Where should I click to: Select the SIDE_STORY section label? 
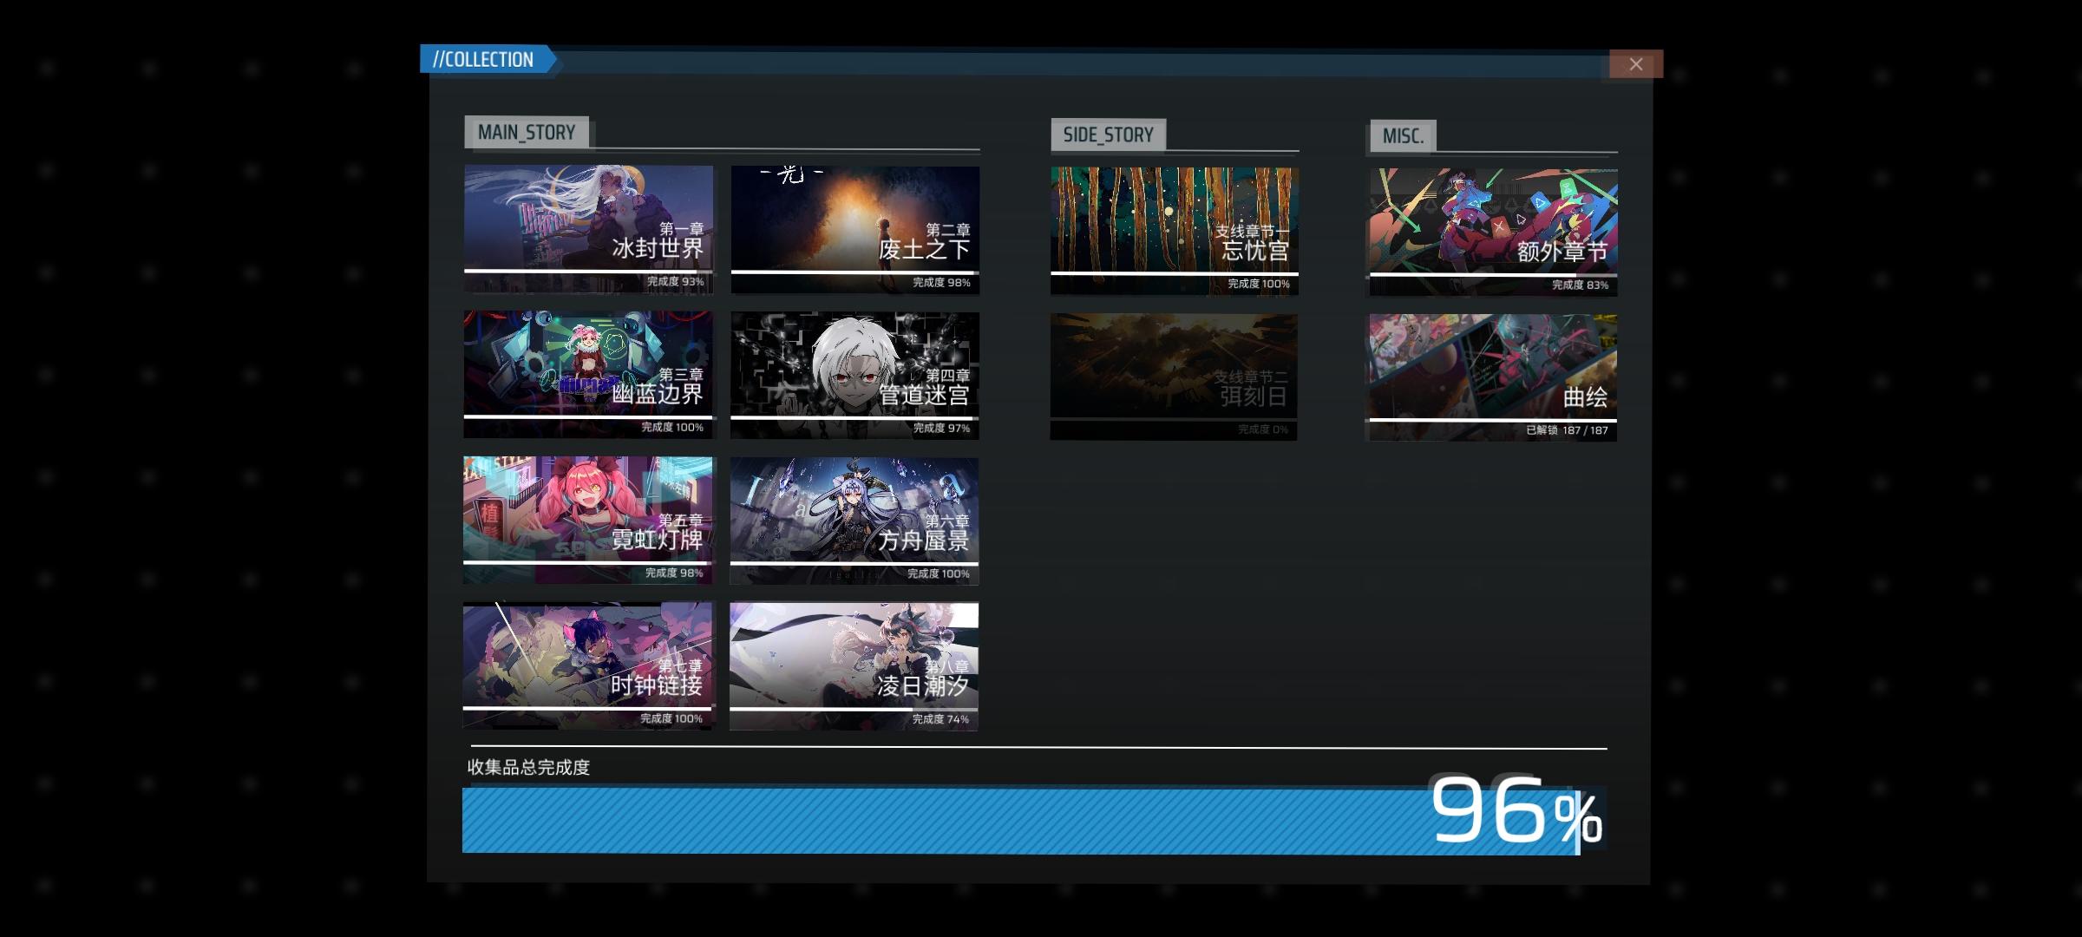[x=1108, y=134]
